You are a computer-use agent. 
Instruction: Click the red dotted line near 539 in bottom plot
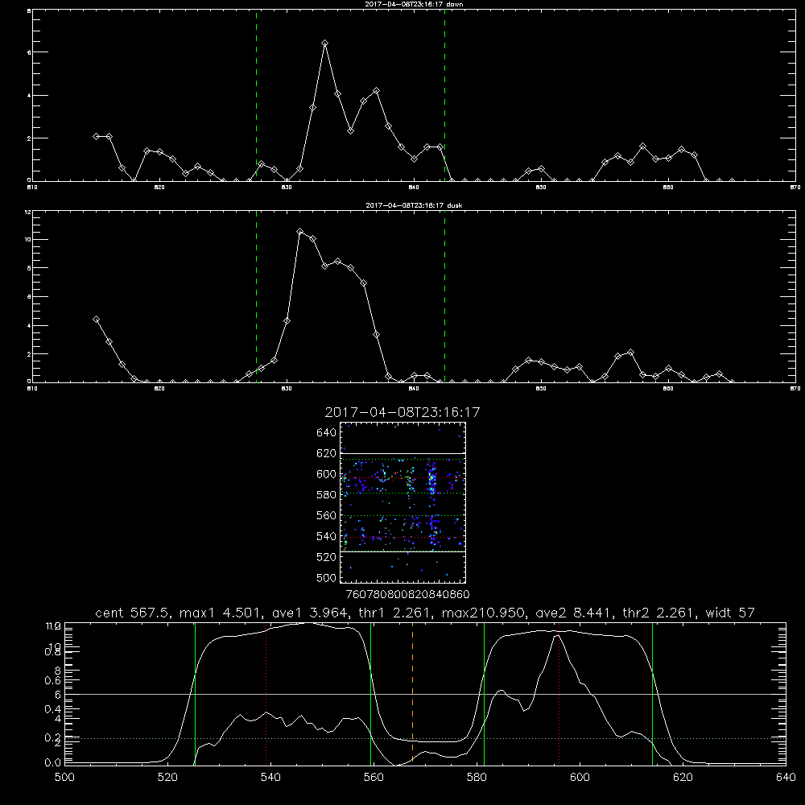pos(266,693)
